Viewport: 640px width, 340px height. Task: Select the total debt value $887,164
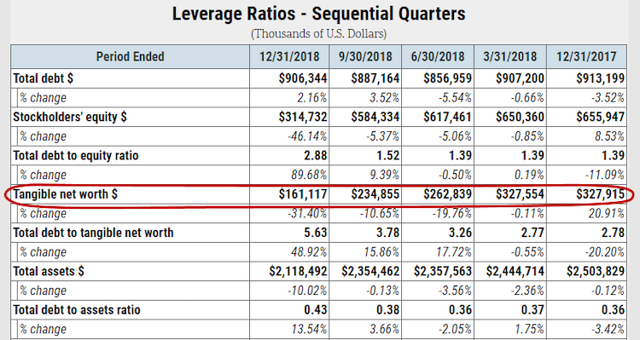point(375,78)
